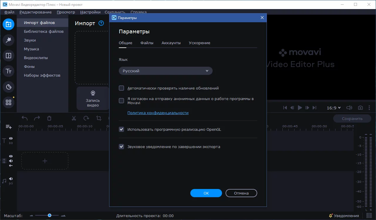This screenshot has height=220, width=376.
Task: Click the Crop icon on timeline toolbar
Action: 99,118
